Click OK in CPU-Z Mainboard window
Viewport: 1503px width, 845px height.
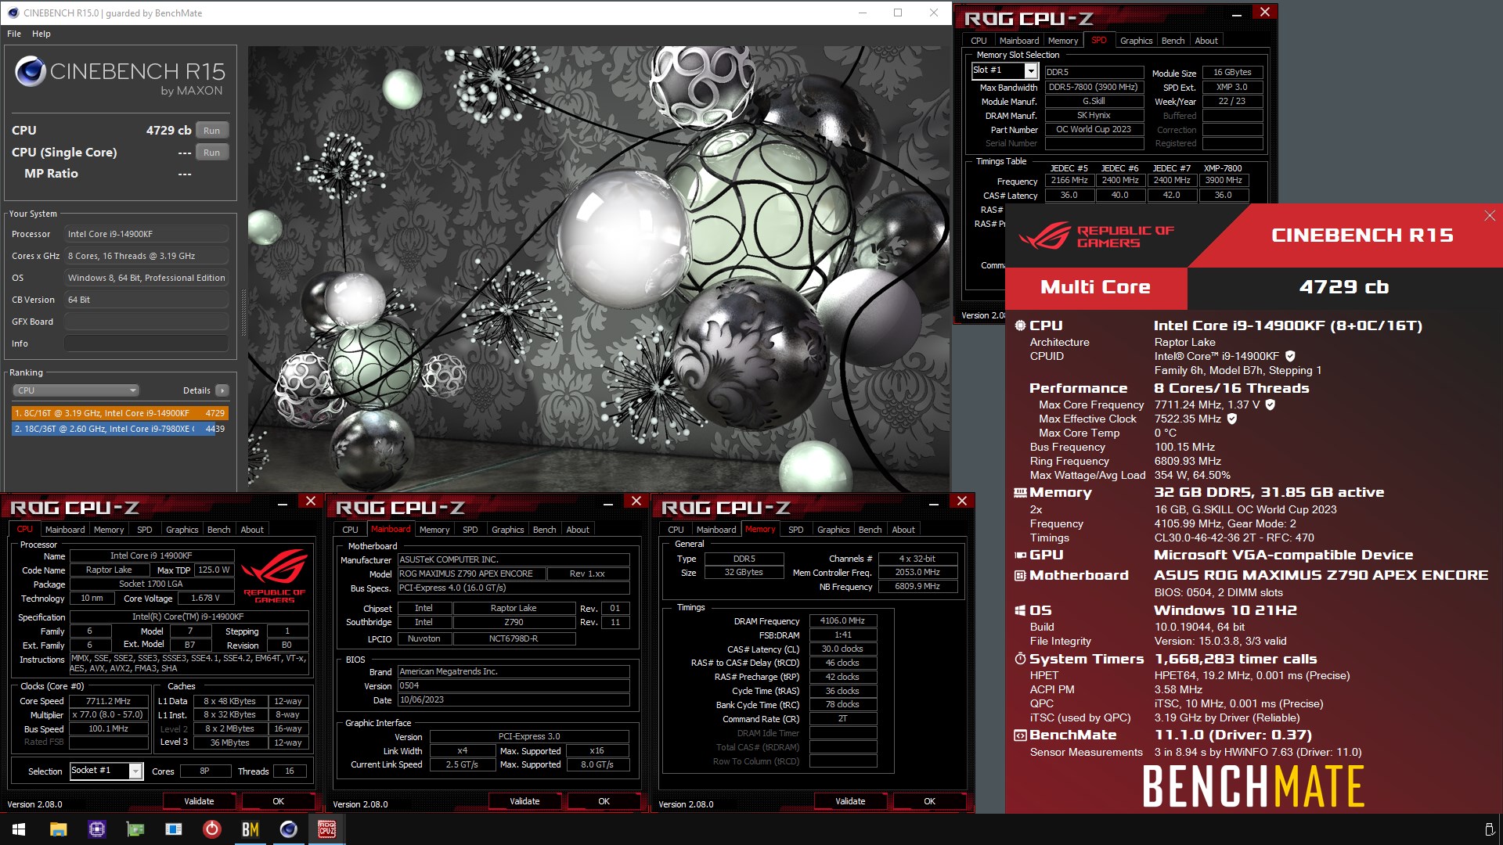pyautogui.click(x=604, y=801)
